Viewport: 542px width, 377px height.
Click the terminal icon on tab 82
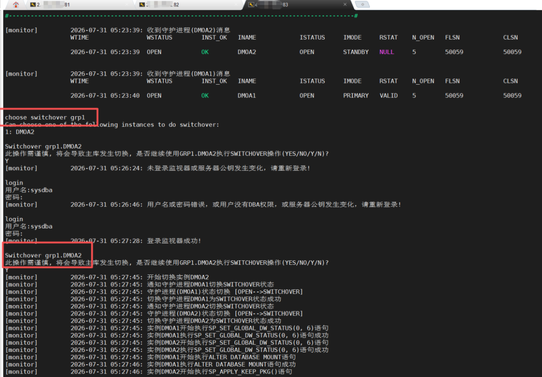[142, 5]
